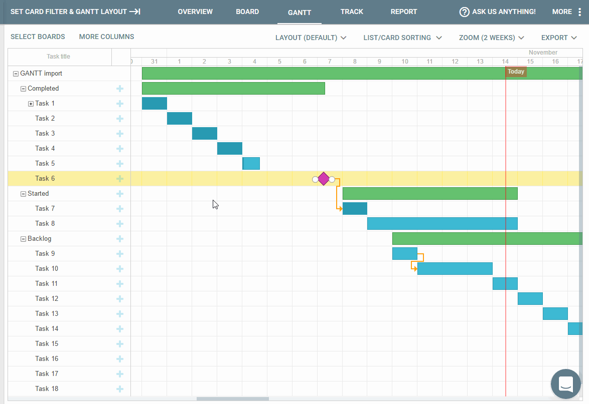Image resolution: width=589 pixels, height=404 pixels.
Task: Click the add icon beside Started group
Action: click(119, 193)
